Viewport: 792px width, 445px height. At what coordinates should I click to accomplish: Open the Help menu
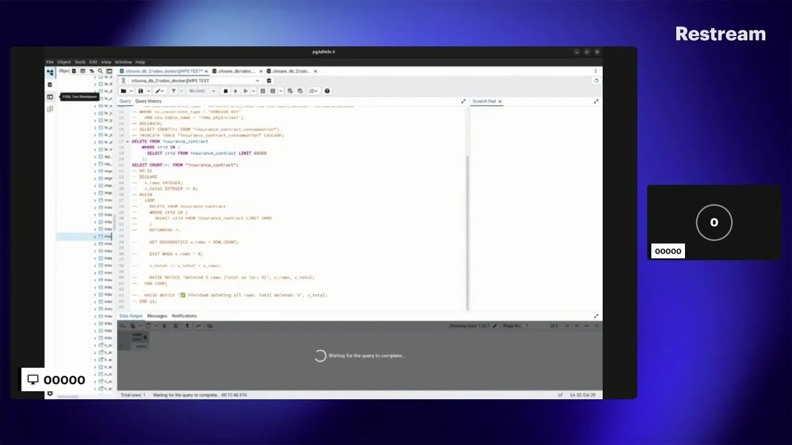pos(140,62)
